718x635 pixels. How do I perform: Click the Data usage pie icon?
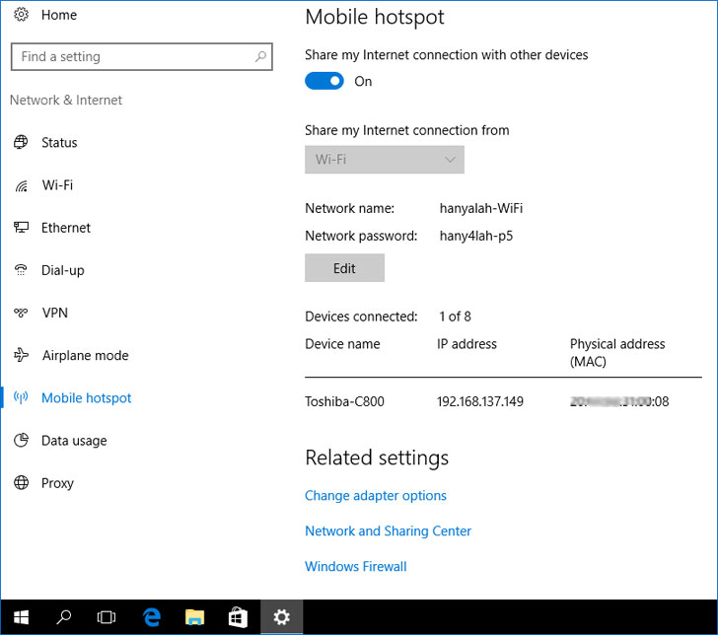click(21, 441)
